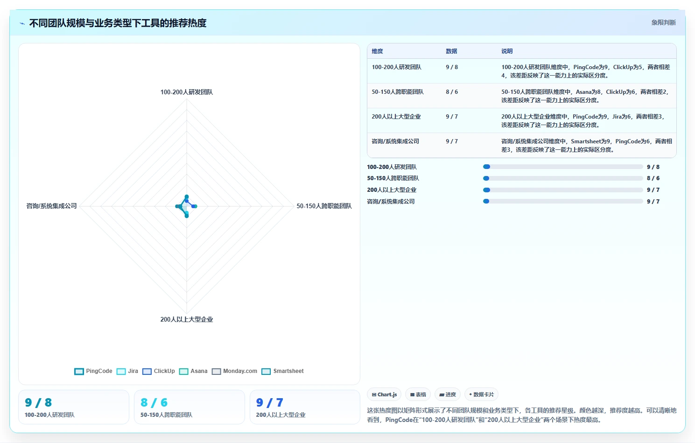Click the radar chart data polygon center
Screen dimensions: 695x443
(187, 206)
